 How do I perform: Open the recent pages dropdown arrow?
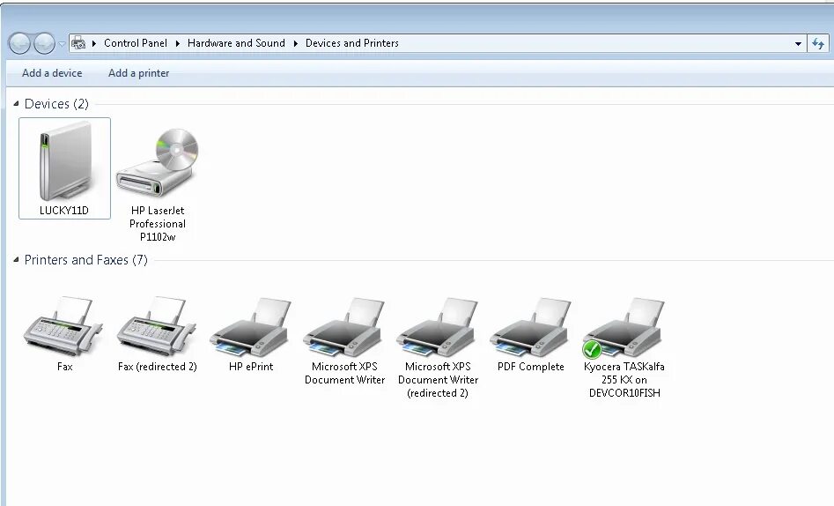[x=62, y=44]
